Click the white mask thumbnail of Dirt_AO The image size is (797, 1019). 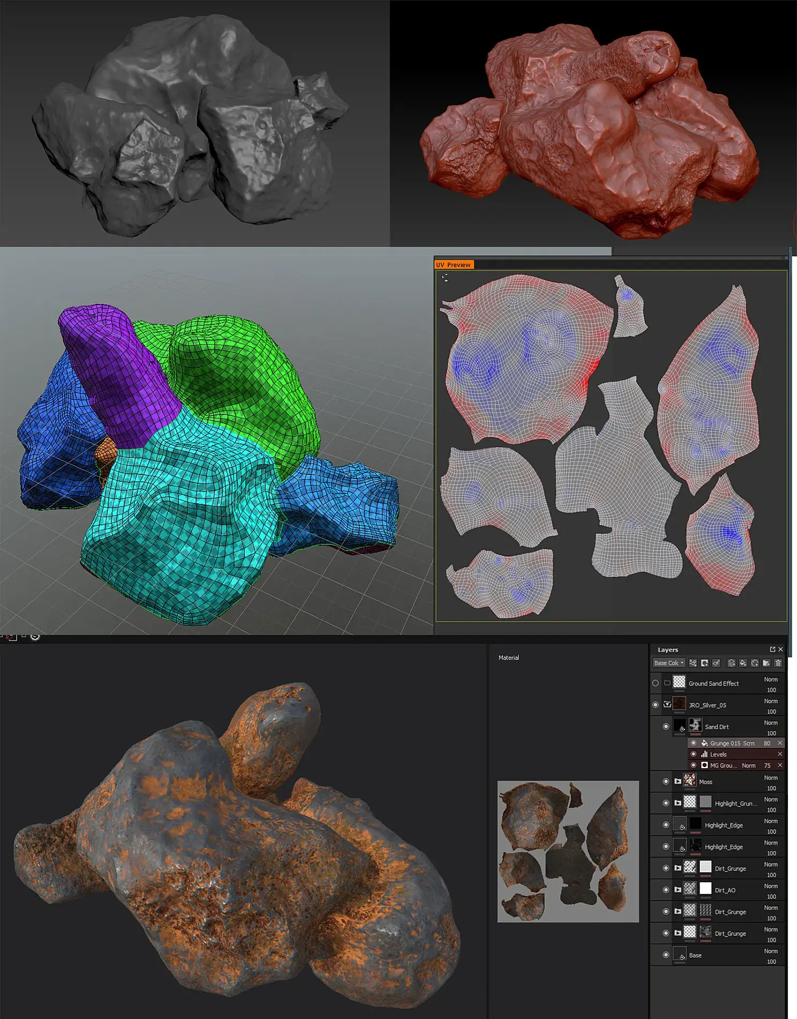(705, 888)
